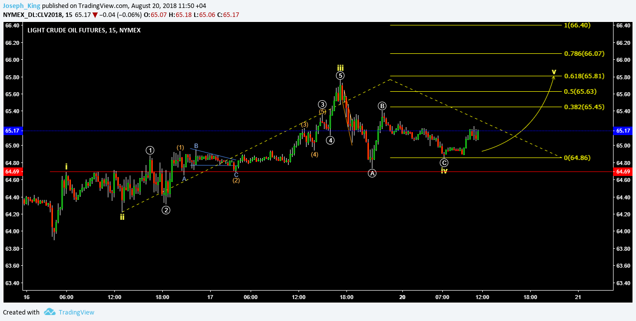Click the blue B triangle wave label
The height and width of the screenshot is (321, 636).
pos(196,146)
